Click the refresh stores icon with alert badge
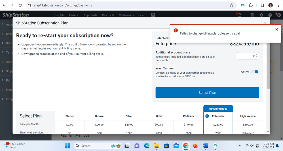This screenshot has height=151, width=283. point(239,15)
